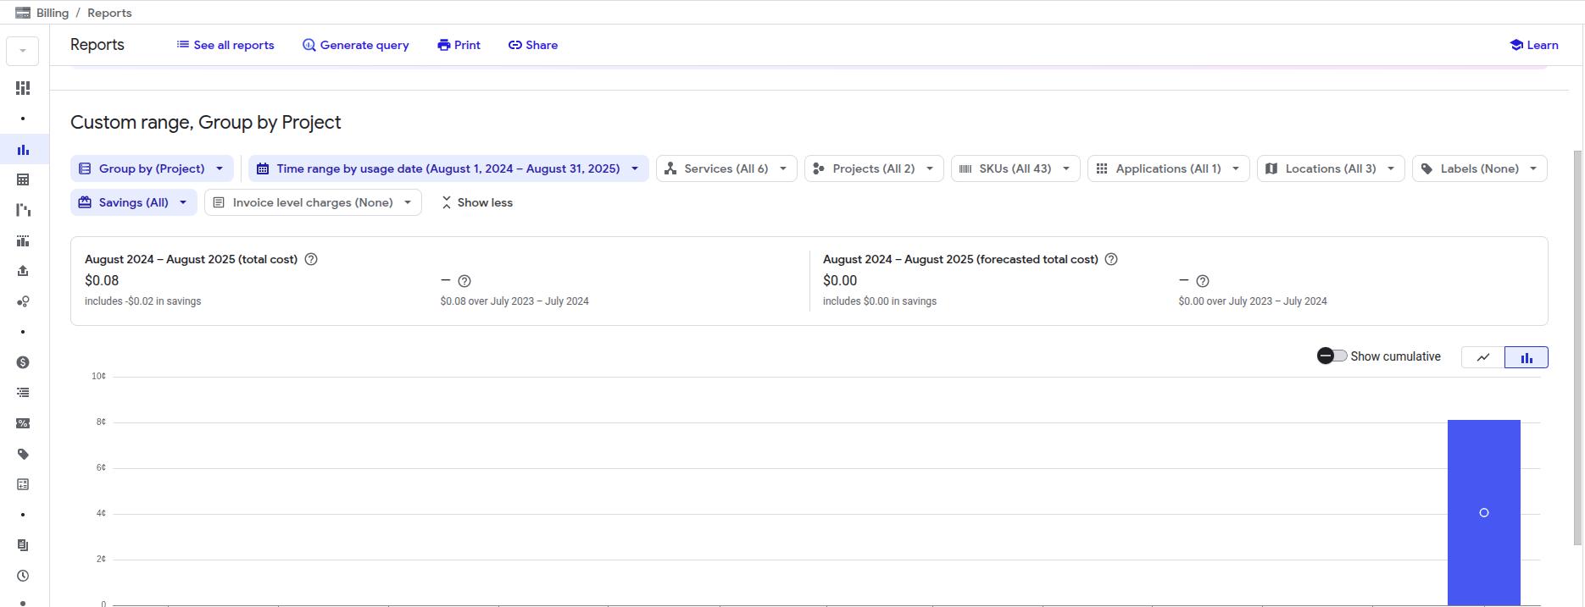Open the Time range by usage date filter
Image resolution: width=1585 pixels, height=607 pixels.
pos(448,168)
